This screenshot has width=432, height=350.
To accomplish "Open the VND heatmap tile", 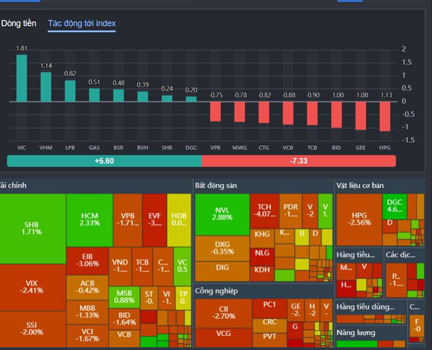I will click(x=120, y=266).
